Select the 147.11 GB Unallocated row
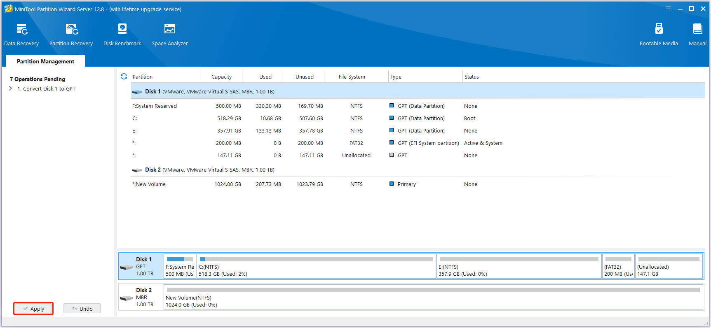This screenshot has width=711, height=328. (418, 155)
